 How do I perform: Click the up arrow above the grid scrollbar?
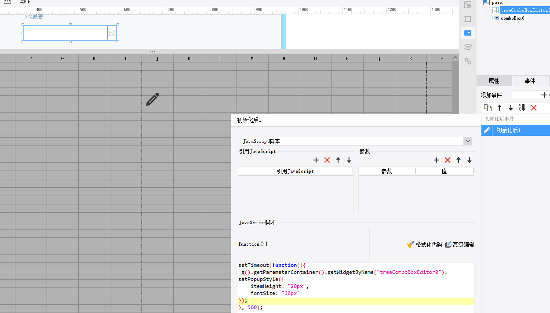pyautogui.click(x=455, y=58)
